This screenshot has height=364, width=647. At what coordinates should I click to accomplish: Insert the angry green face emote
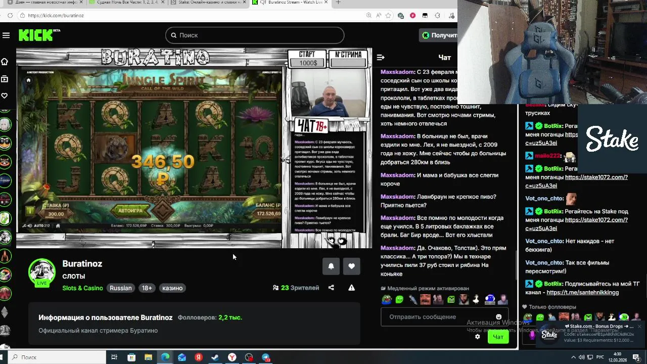[451, 299]
